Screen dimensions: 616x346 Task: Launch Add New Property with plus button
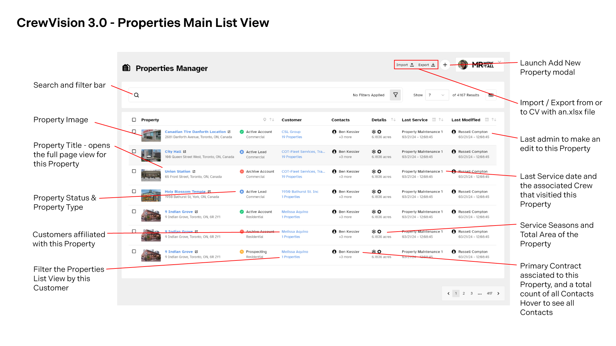tap(445, 65)
